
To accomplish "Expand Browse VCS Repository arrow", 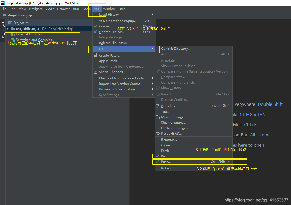I will tap(153, 89).
